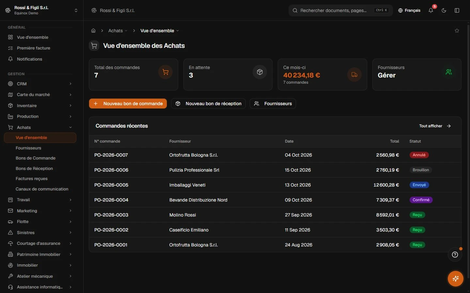Viewport: 470px width, 293px height.
Task: Click the truck icon in Ce mois-ci card
Action: point(354,75)
